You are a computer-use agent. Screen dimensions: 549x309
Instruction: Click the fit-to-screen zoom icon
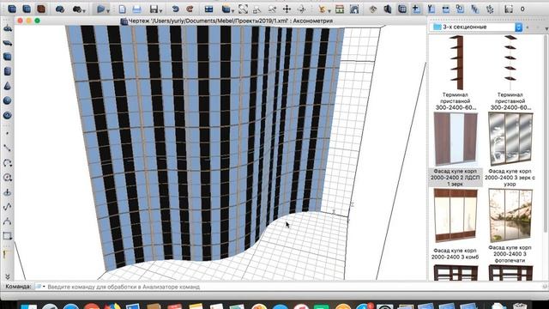243,9
